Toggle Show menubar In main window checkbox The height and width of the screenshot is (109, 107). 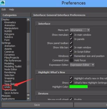(71, 34)
